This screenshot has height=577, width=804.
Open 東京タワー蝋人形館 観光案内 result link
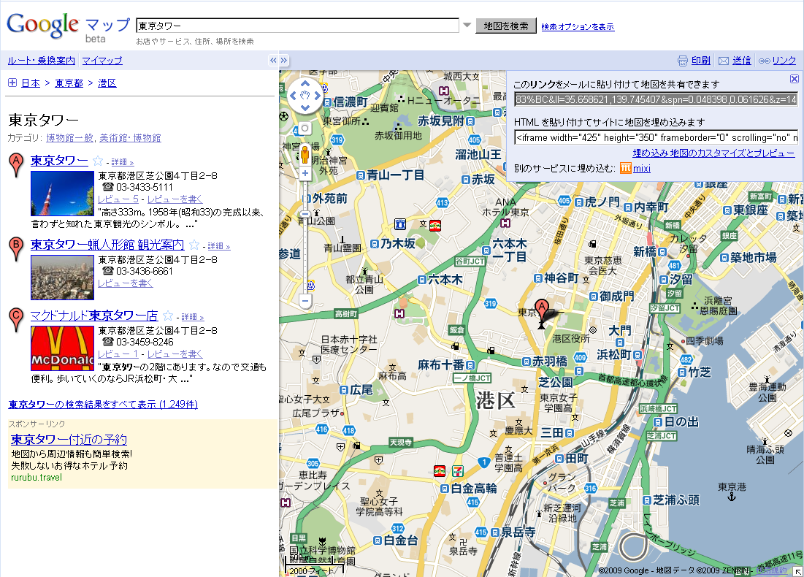coord(107,245)
